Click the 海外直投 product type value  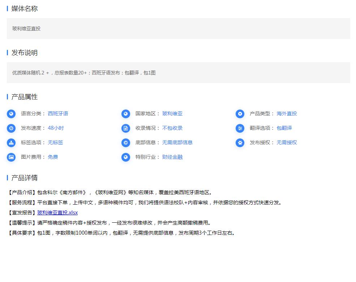pos(287,114)
